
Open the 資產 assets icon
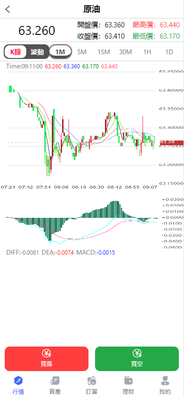[55, 380]
